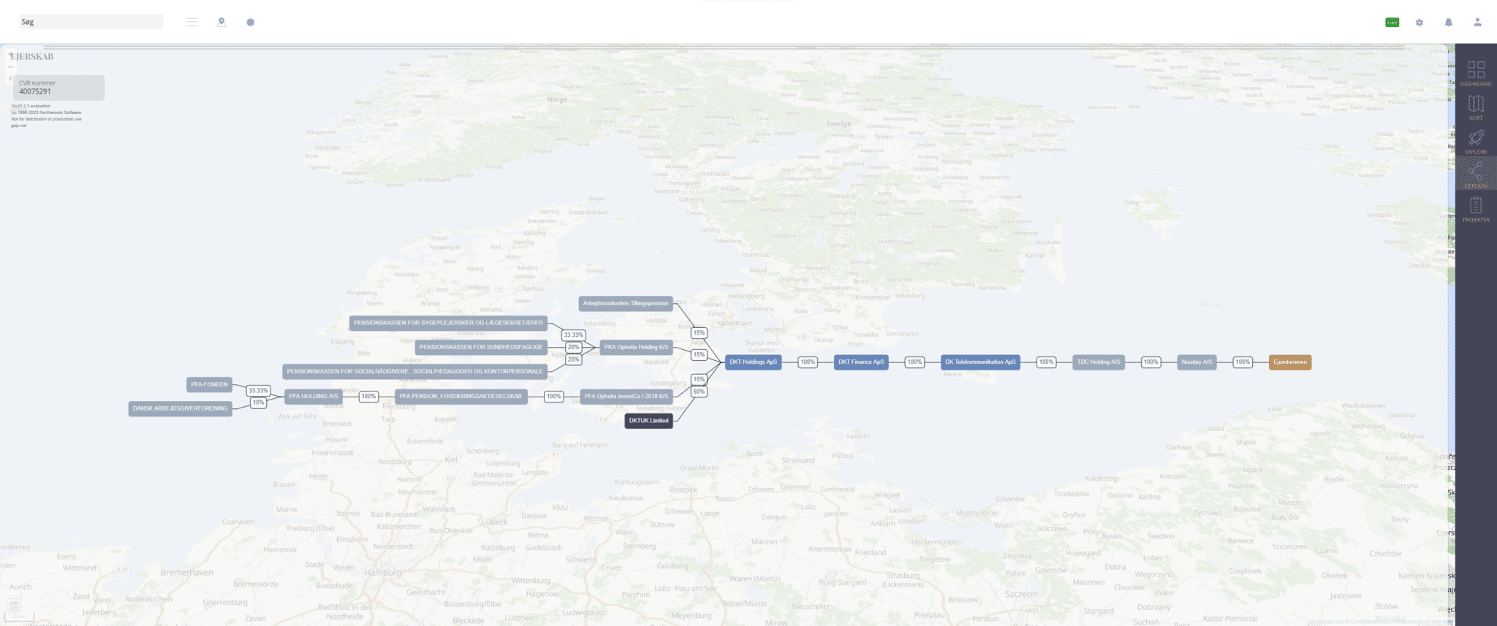Select the DKT Finance ApS node
This screenshot has width=1497, height=626.
point(861,362)
